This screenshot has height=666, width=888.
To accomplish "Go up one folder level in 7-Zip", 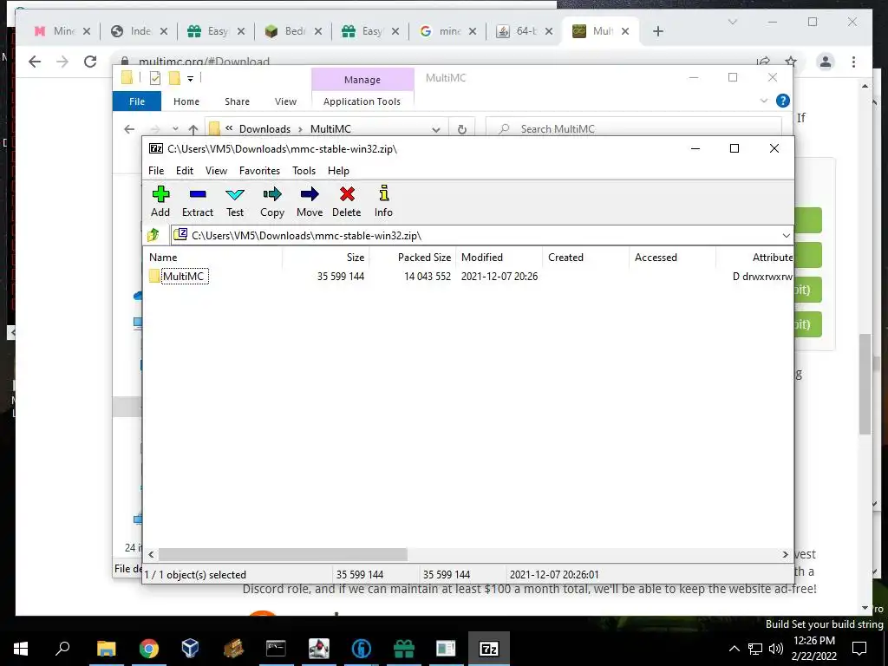I will [153, 235].
